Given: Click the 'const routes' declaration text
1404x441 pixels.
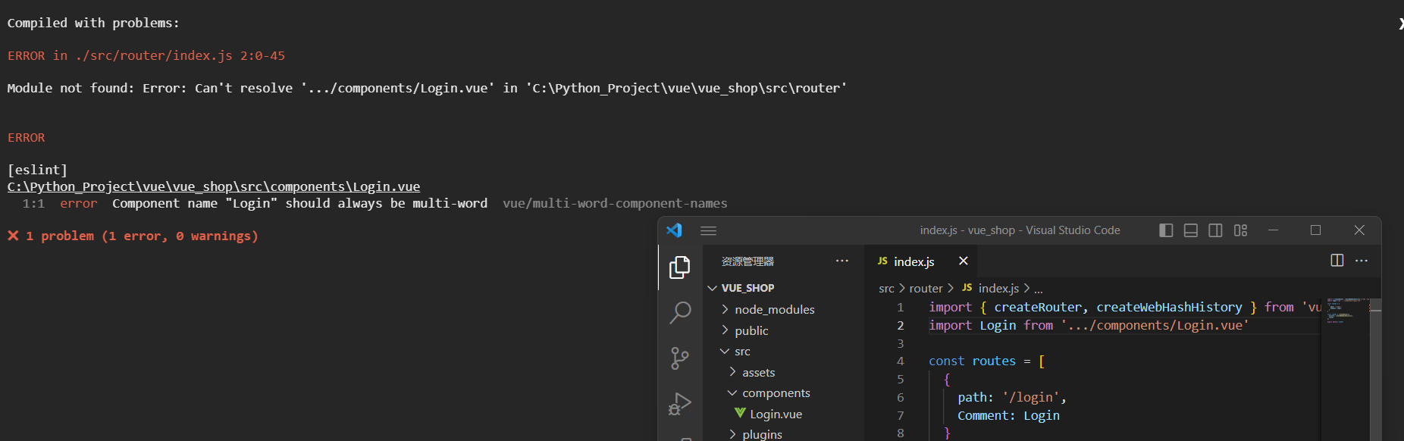Looking at the screenshot, I should pos(972,361).
